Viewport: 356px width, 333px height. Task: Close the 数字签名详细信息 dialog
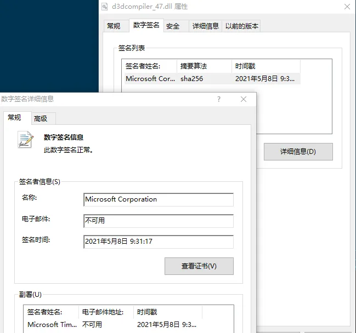pyautogui.click(x=244, y=99)
